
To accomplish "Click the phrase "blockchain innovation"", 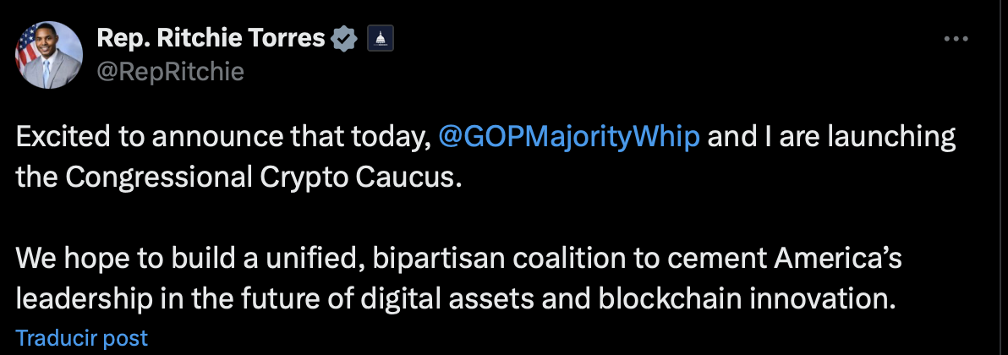I will (734, 298).
